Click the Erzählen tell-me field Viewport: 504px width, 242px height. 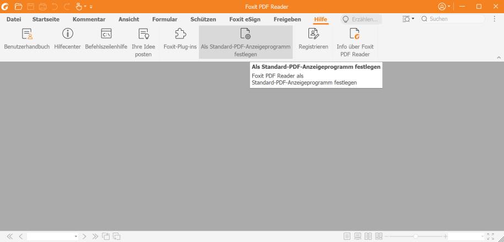[x=361, y=19]
